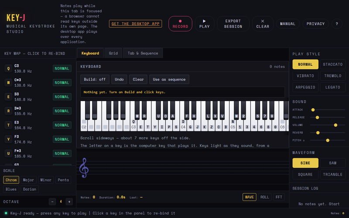Click the Undo button in keyboard panel
Viewport: 349px width, 218px height.
tap(119, 79)
